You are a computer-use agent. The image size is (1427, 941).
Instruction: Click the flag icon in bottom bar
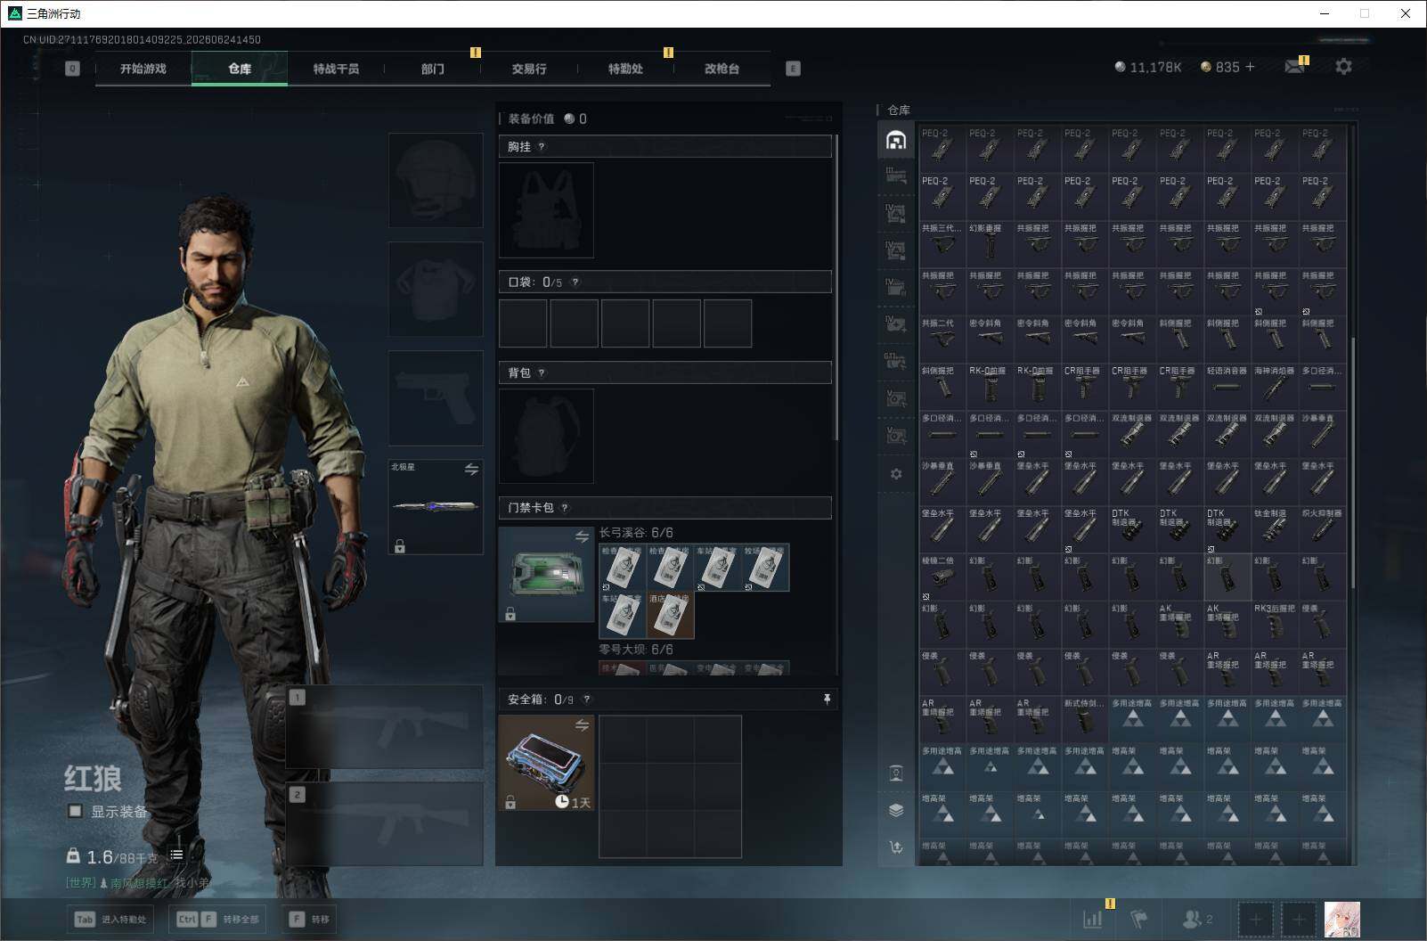(x=1138, y=919)
